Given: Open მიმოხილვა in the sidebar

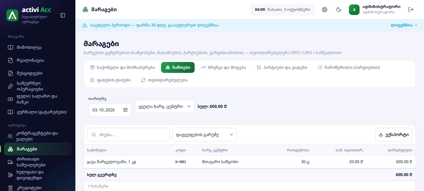Looking at the screenshot, I should [38, 48].
